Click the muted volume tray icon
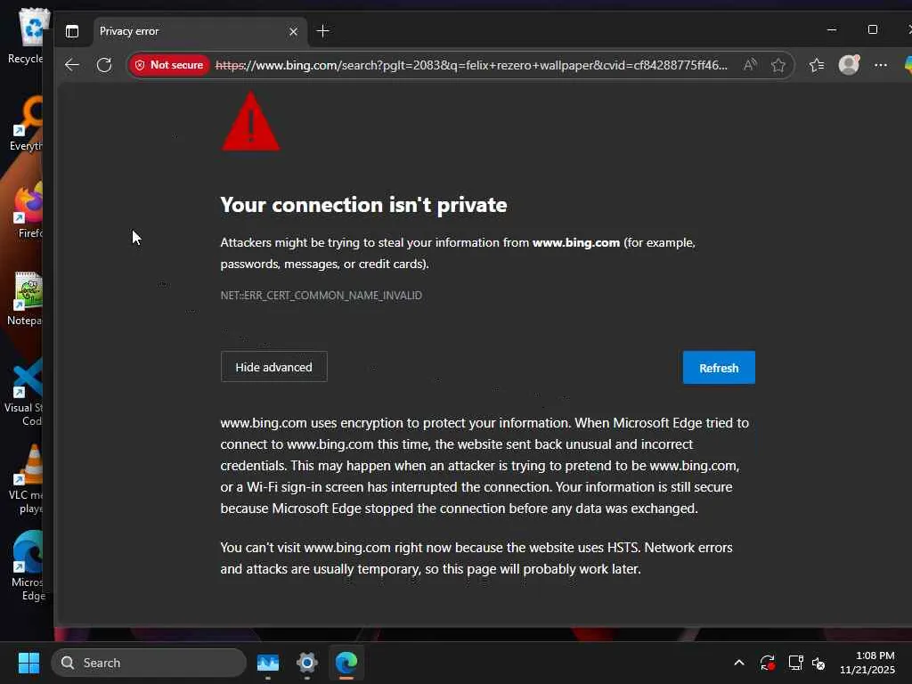The width and height of the screenshot is (912, 684). 818,663
